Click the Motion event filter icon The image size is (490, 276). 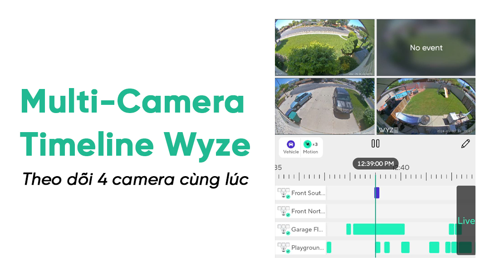point(308,144)
